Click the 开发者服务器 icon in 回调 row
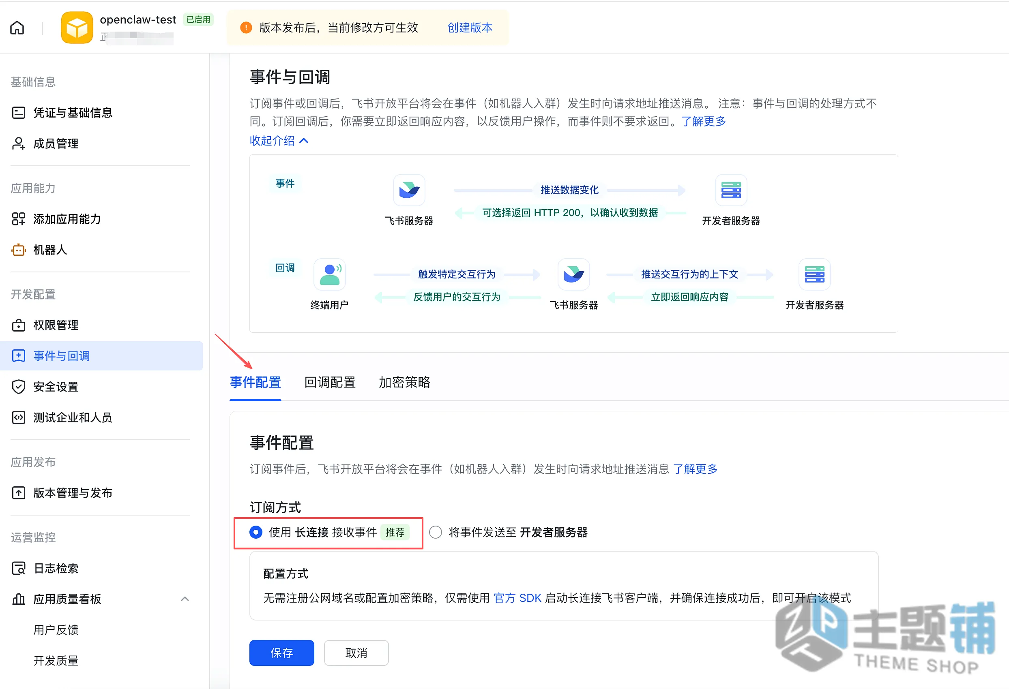 point(814,275)
